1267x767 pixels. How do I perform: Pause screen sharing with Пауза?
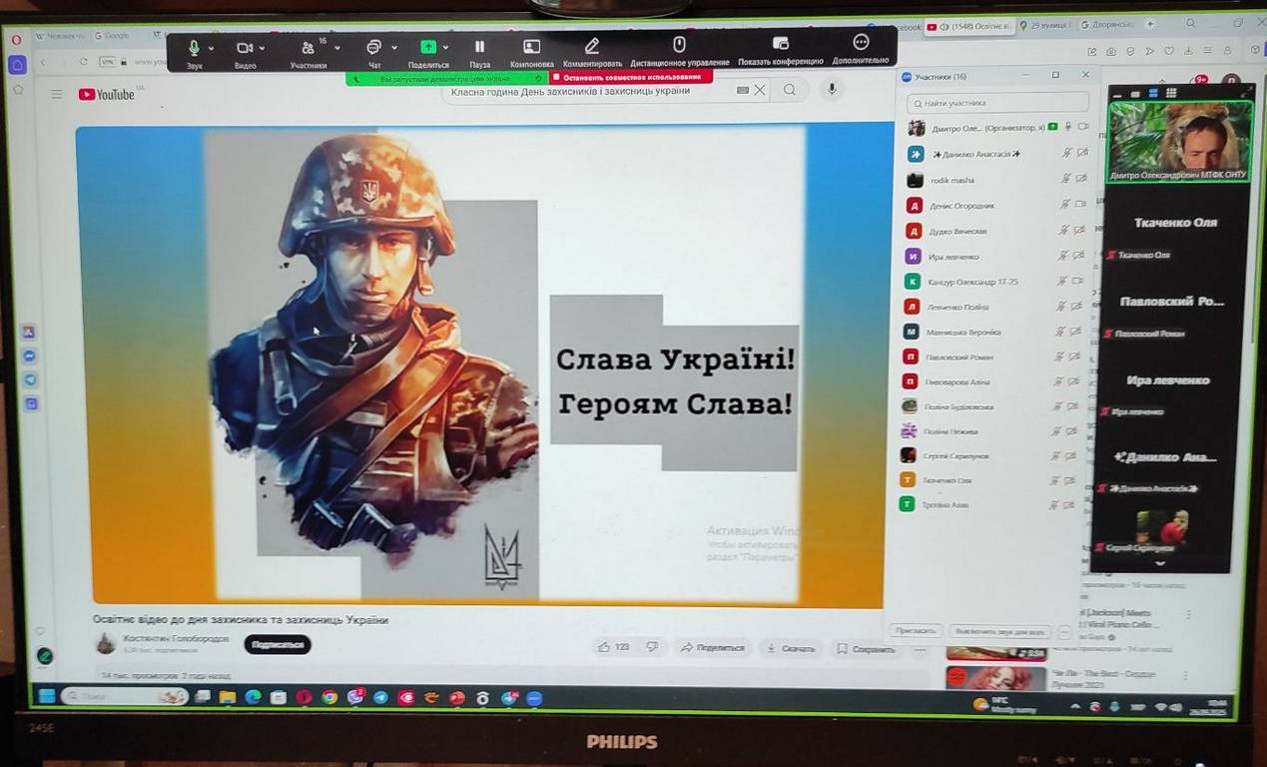(x=479, y=47)
